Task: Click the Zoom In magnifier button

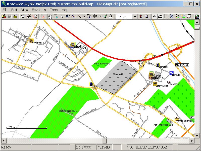Action: tap(141, 17)
